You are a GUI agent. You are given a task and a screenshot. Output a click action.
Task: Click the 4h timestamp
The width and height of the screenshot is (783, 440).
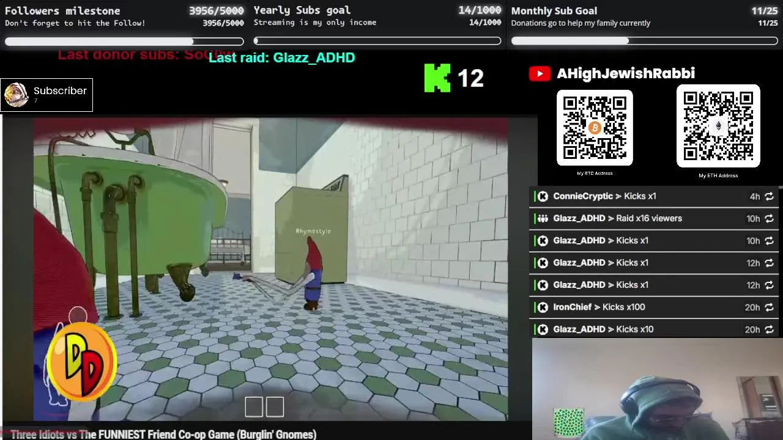(755, 196)
